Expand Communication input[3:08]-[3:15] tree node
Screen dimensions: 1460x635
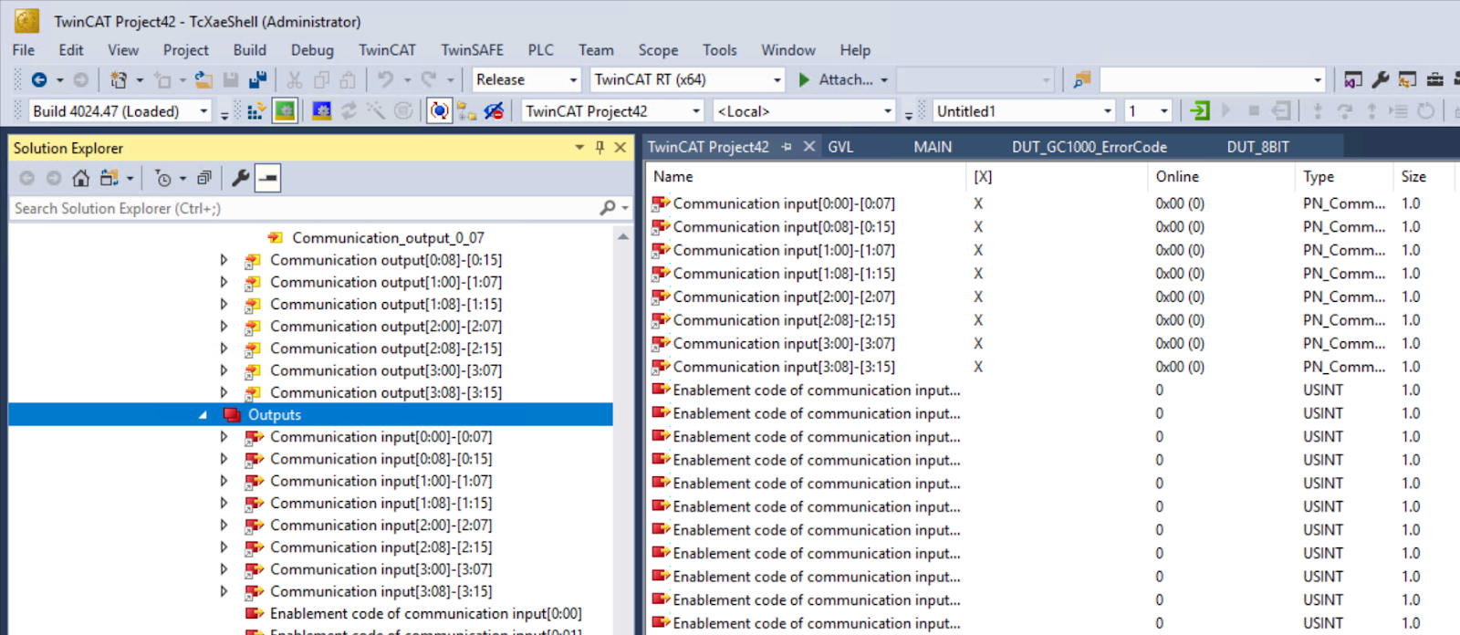pyautogui.click(x=224, y=591)
